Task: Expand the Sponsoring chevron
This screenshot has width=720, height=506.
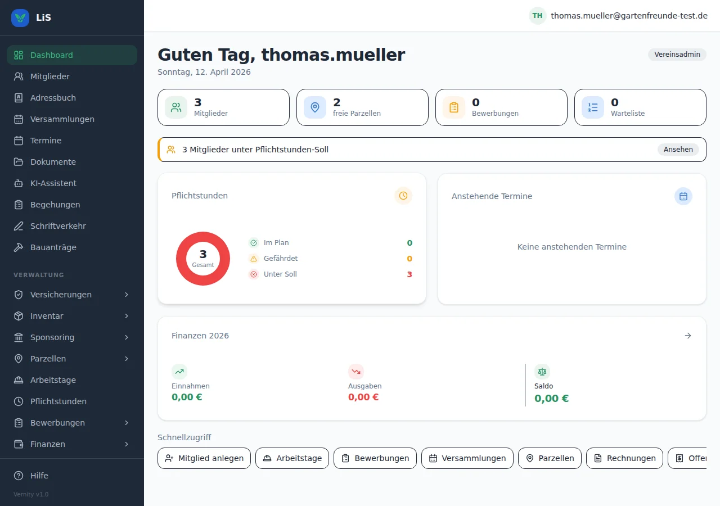Action: [x=127, y=337]
